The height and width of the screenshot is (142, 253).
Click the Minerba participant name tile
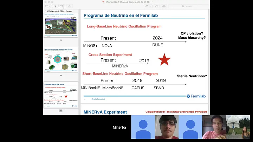(119, 127)
